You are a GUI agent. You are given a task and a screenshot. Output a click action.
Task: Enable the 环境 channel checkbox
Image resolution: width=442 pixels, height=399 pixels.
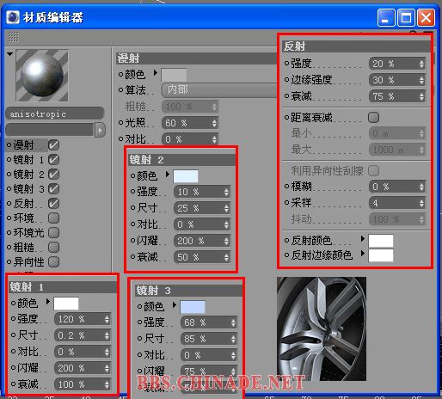[53, 218]
